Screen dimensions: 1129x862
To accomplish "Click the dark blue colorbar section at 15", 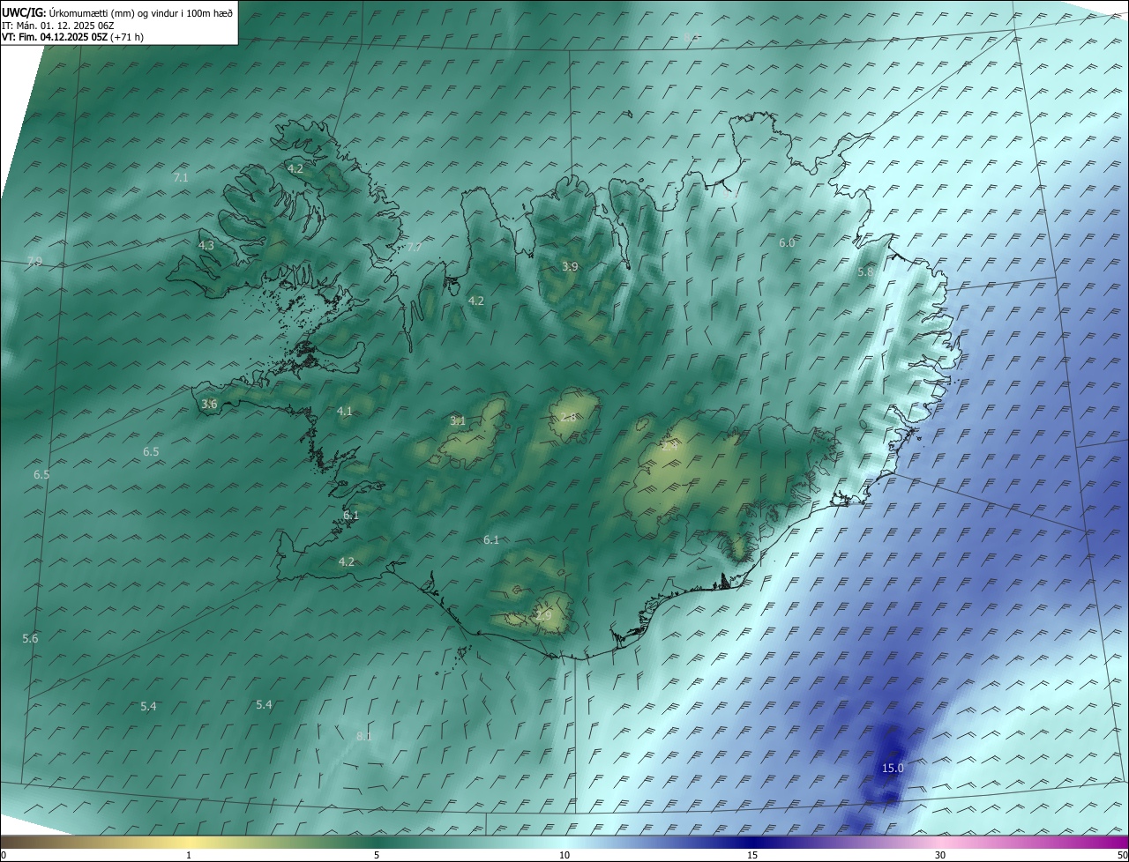I will (x=752, y=842).
